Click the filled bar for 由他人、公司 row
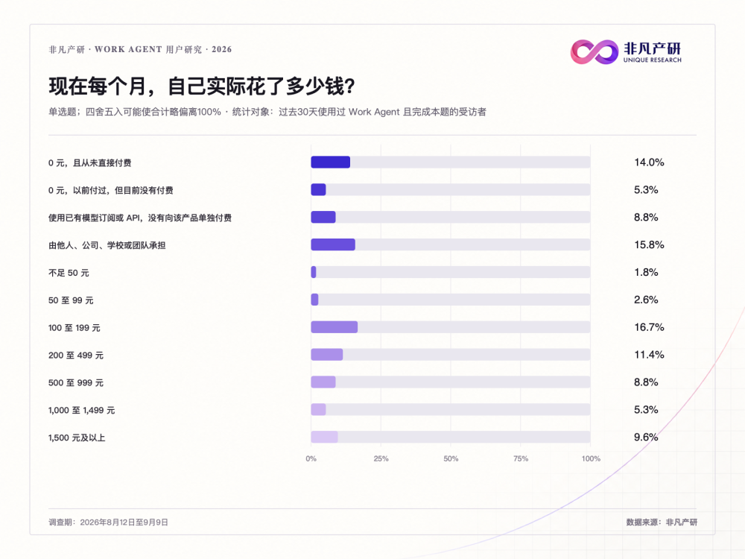Screen dimensions: 745x559 click(333, 244)
